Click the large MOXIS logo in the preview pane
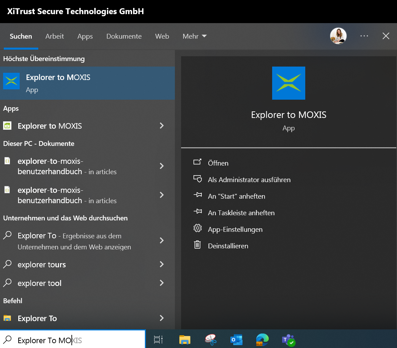Screen dimensions: 397x348 288,83
